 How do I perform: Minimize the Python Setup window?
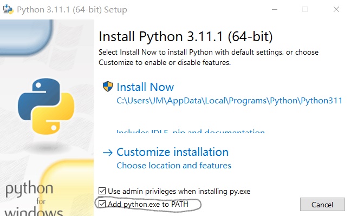point(275,9)
